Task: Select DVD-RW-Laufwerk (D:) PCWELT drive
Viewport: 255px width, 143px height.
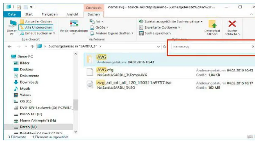Action: (x=43, y=108)
